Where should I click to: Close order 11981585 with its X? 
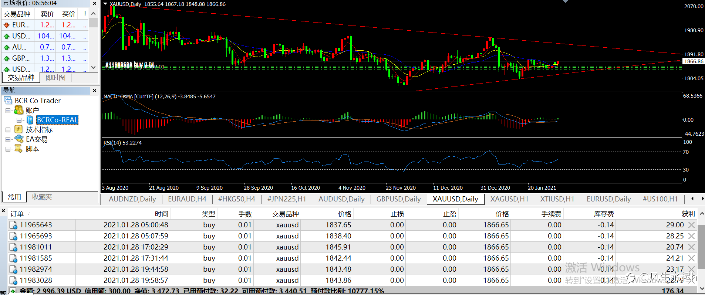point(691,258)
